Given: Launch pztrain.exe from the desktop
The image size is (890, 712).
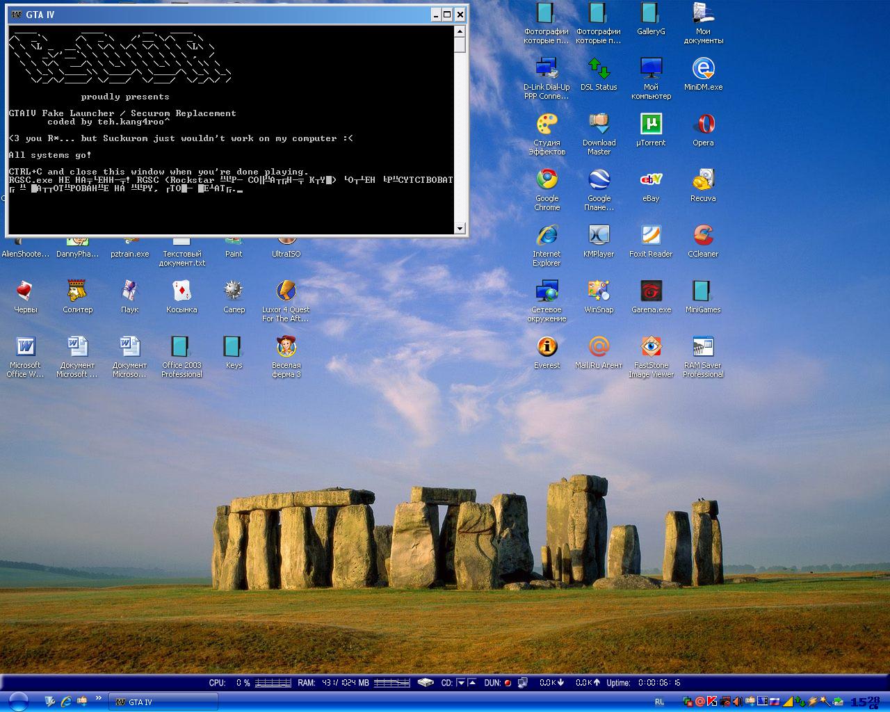Looking at the screenshot, I should coord(129,248).
